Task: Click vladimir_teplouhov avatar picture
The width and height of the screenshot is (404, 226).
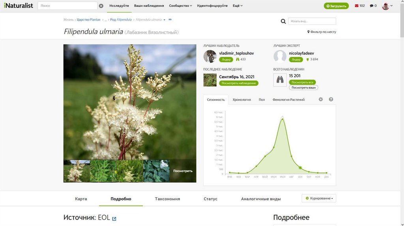Action: pyautogui.click(x=210, y=56)
